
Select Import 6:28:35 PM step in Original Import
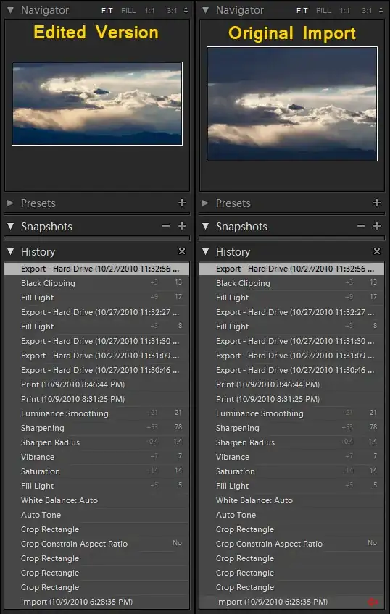291,602
